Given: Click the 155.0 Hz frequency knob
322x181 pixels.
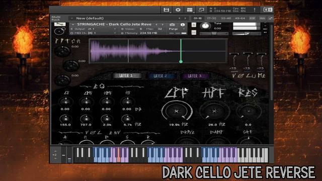Looking at the screenshot, I should [x=66, y=119].
